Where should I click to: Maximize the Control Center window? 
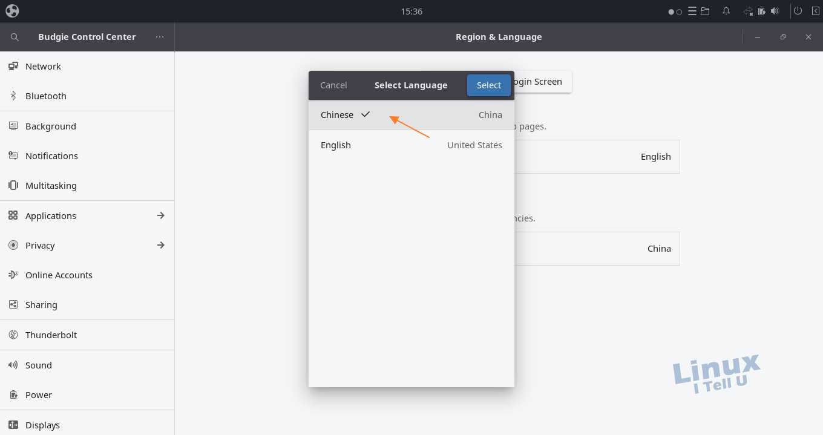783,37
